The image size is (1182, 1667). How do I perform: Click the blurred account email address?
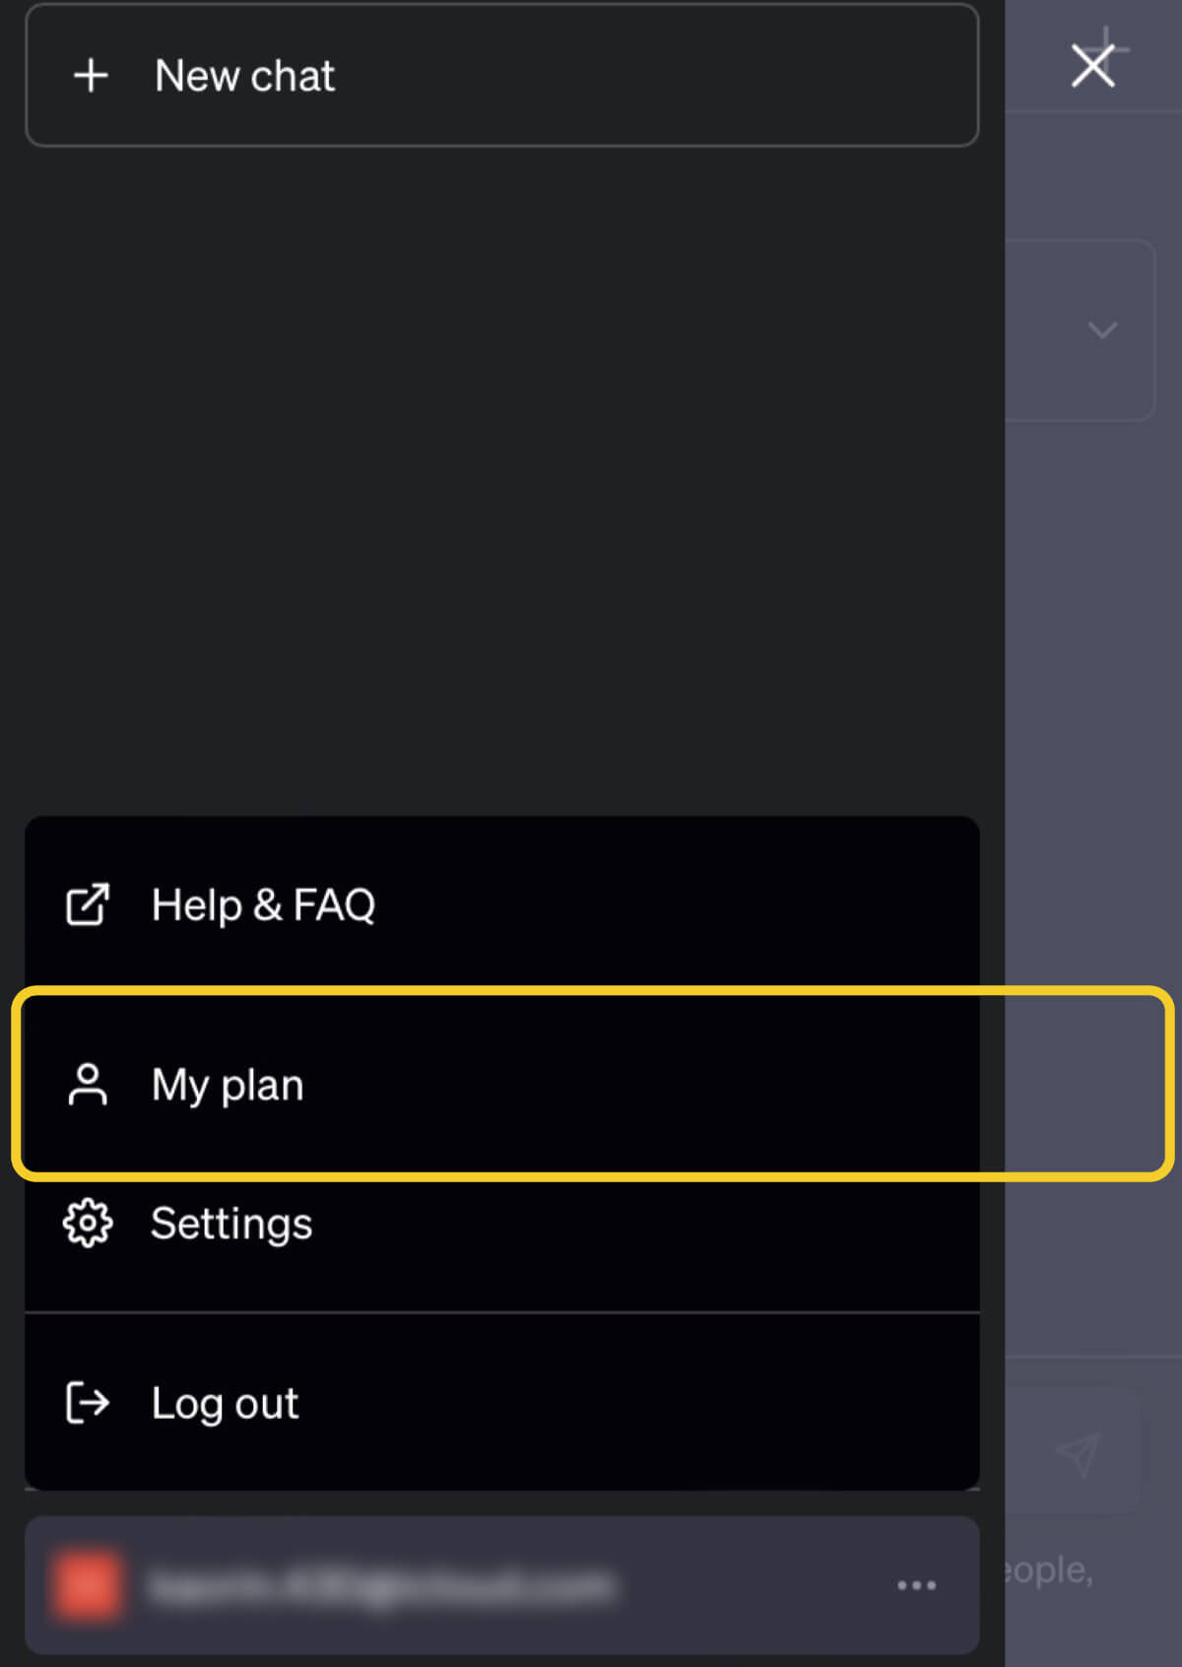click(379, 1585)
